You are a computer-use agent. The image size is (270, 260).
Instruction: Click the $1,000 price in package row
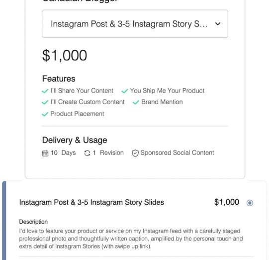(227, 202)
